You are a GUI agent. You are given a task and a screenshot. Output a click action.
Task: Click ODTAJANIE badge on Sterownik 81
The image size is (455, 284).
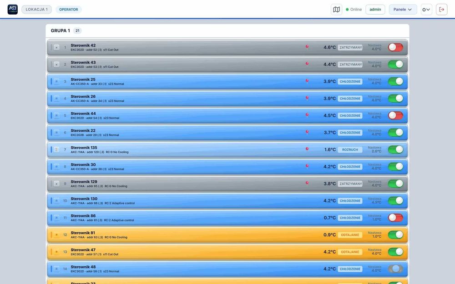point(350,235)
